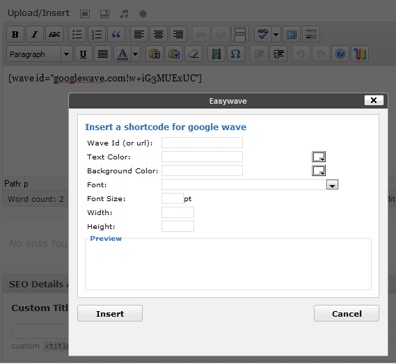396x364 pixels.
Task: Toggle strikethrough formatting
Action: [x=54, y=34]
